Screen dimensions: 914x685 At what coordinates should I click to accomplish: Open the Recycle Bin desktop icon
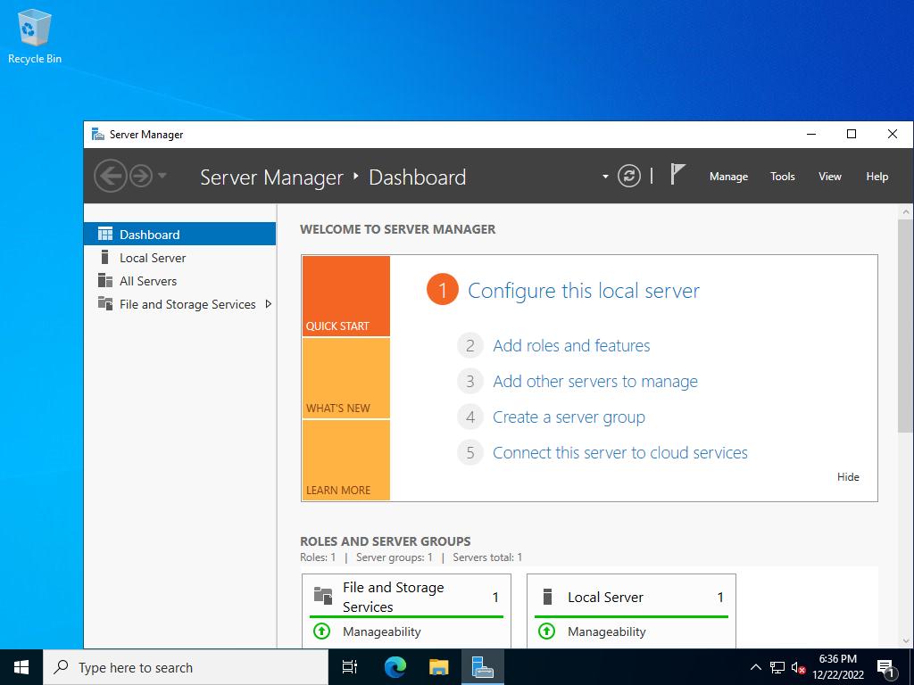[35, 37]
